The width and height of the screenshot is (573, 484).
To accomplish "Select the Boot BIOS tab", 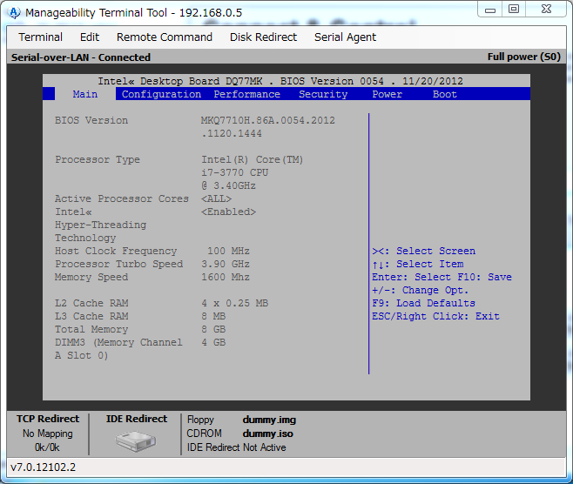I will [445, 94].
